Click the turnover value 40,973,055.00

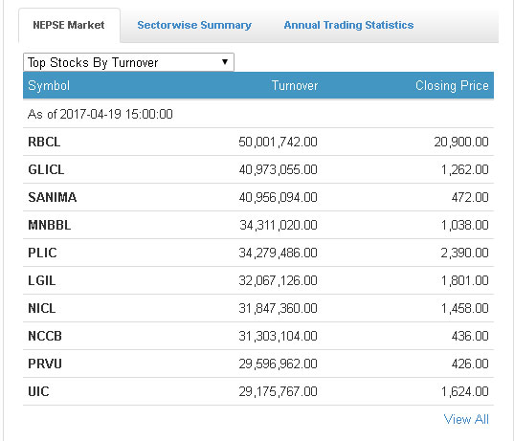[278, 169]
